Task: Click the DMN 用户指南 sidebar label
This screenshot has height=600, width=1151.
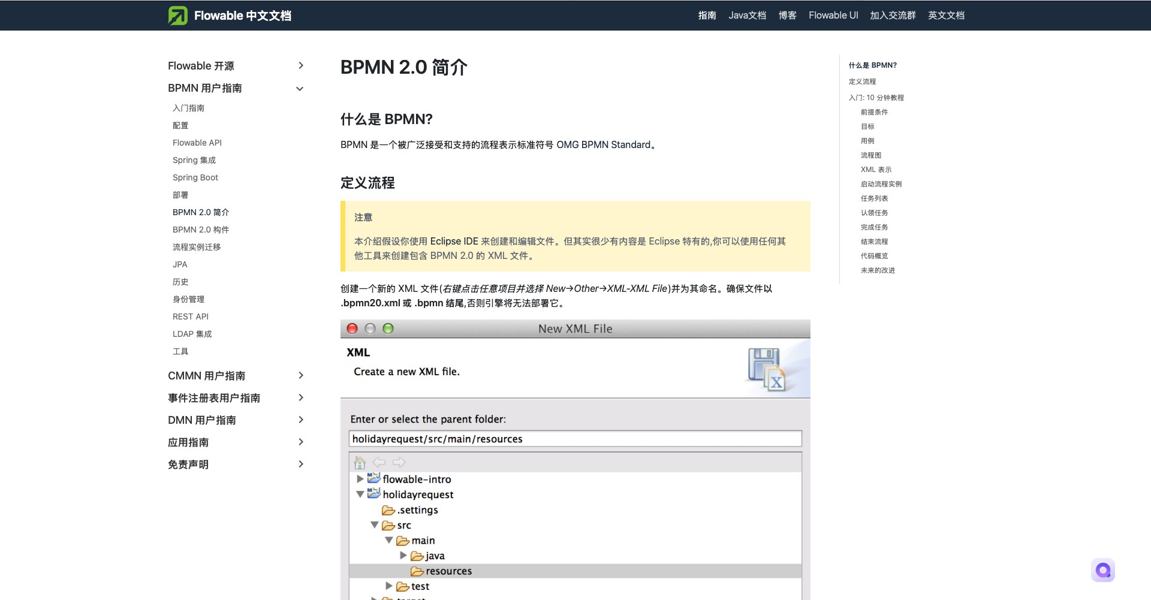Action: 202,420
